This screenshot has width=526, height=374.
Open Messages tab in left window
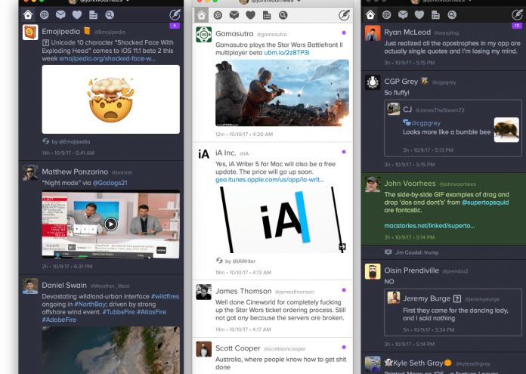point(60,15)
